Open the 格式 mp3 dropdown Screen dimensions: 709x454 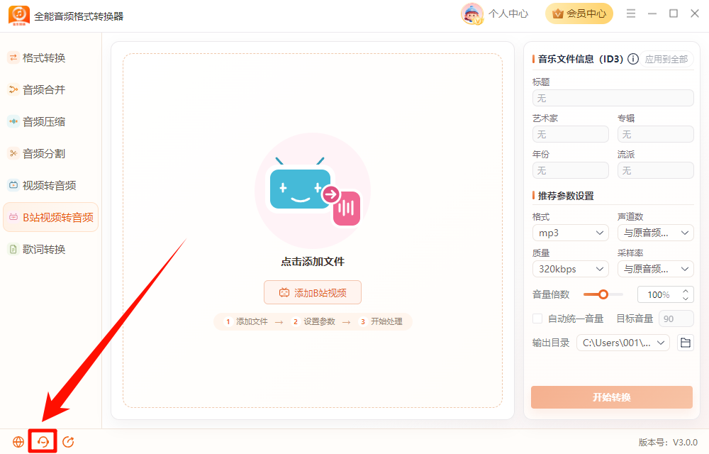click(x=570, y=233)
